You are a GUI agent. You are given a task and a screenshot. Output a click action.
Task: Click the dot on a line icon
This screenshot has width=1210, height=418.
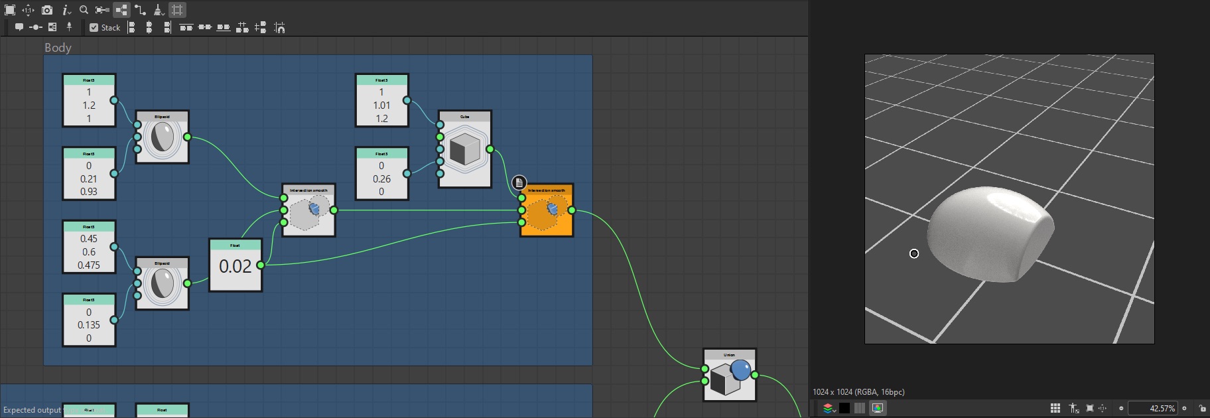(36, 27)
